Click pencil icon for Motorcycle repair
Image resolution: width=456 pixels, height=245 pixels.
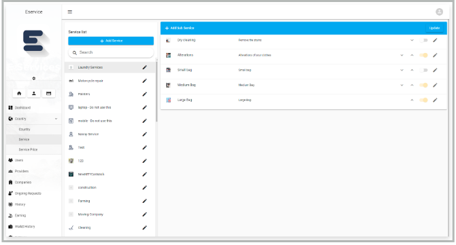click(144, 81)
